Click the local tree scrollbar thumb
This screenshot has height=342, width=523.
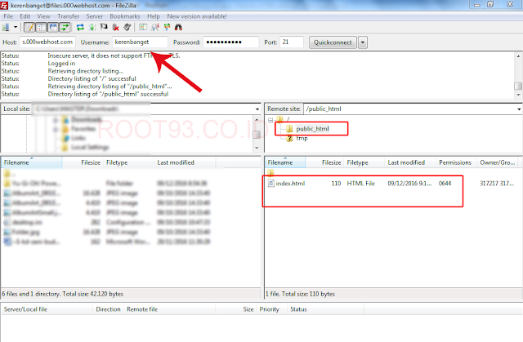[257, 134]
